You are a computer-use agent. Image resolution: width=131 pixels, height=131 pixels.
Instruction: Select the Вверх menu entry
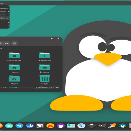[4, 9]
